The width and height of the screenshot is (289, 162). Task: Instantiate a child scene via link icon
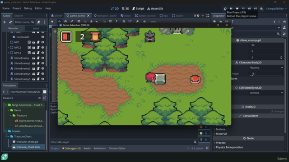pyautogui.click(x=10, y=22)
